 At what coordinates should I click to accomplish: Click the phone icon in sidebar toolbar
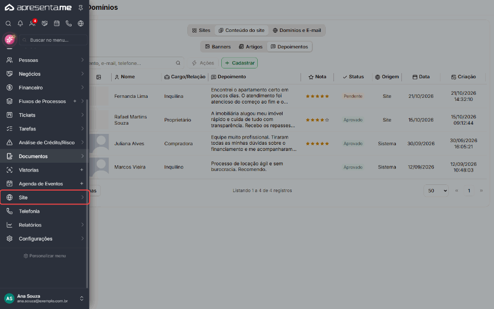point(68,23)
